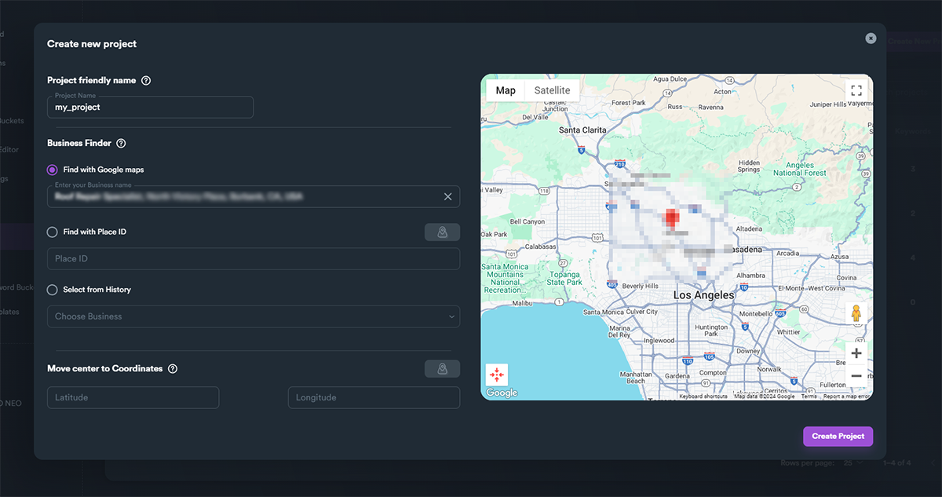Screen dimensions: 942x497
Task: Zoom in on the map
Action: point(856,353)
